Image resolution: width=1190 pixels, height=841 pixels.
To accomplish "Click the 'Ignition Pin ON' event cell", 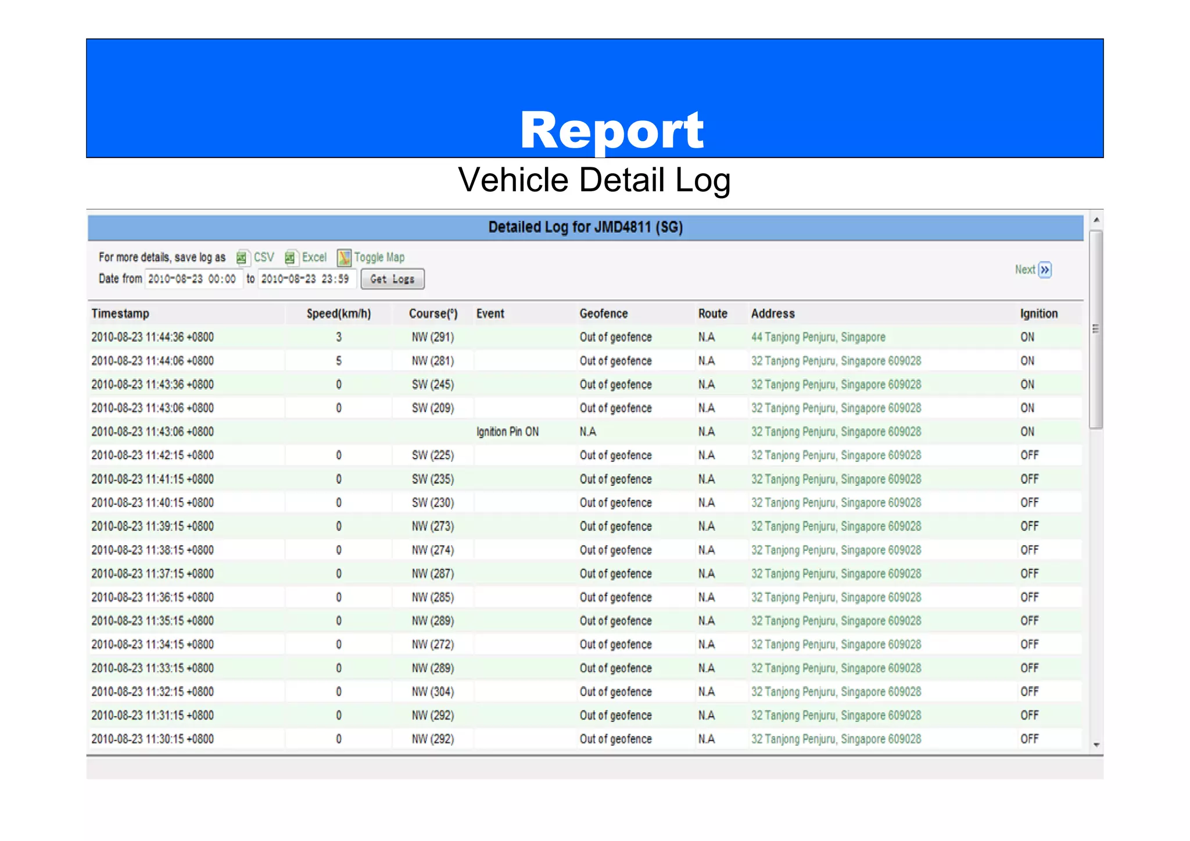I will point(507,432).
